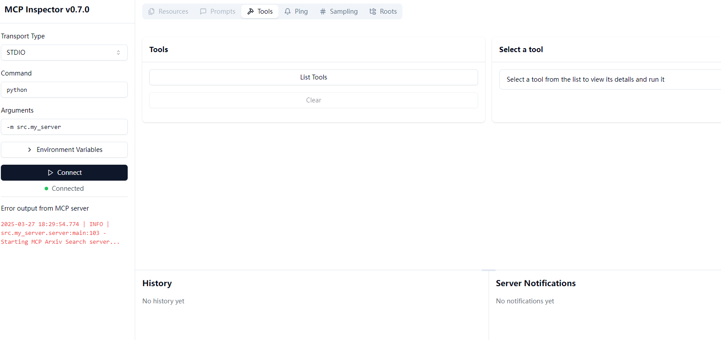Select the wrench icon on Tools tab
The width and height of the screenshot is (721, 340).
click(250, 11)
